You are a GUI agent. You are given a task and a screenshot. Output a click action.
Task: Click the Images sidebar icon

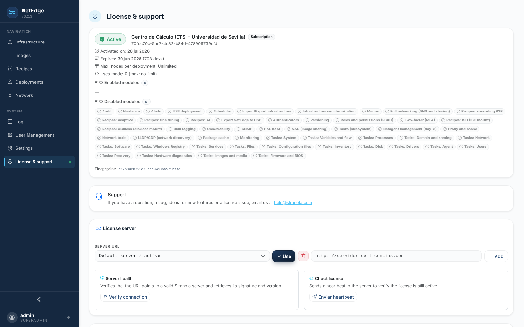10,55
